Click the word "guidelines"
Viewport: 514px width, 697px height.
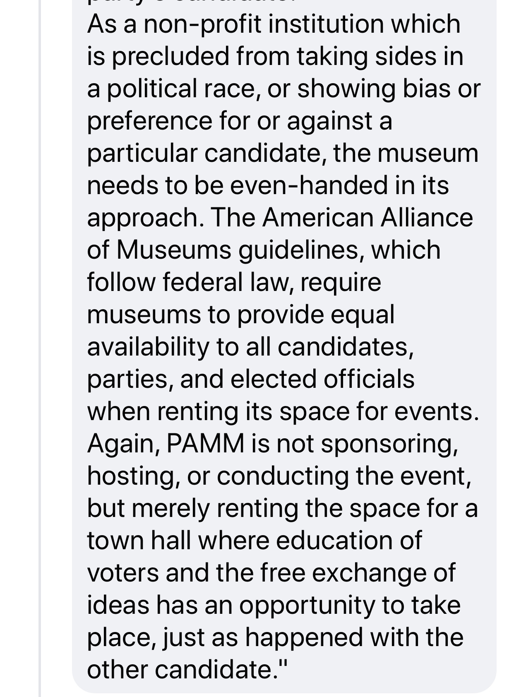298,250
